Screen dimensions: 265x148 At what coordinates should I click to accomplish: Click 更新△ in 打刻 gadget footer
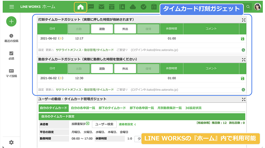(x=50, y=50)
